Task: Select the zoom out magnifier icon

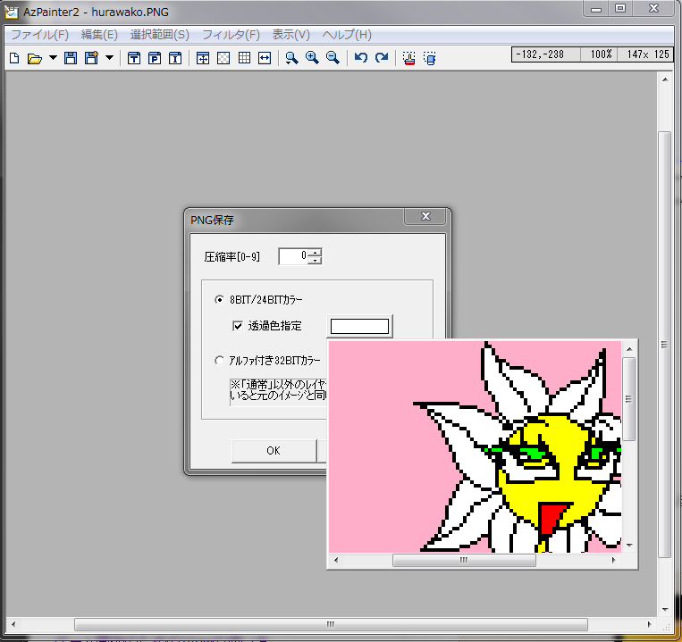Action: coord(333,59)
